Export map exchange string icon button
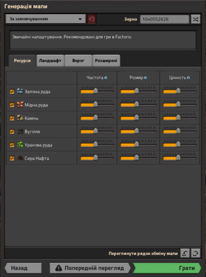Image resolution: width=206 pixels, height=277 pixels. click(196, 253)
